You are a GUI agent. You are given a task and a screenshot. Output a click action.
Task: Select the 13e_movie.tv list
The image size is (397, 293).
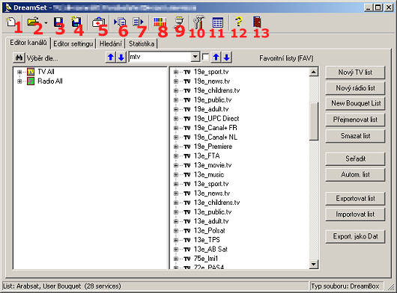[213, 165]
